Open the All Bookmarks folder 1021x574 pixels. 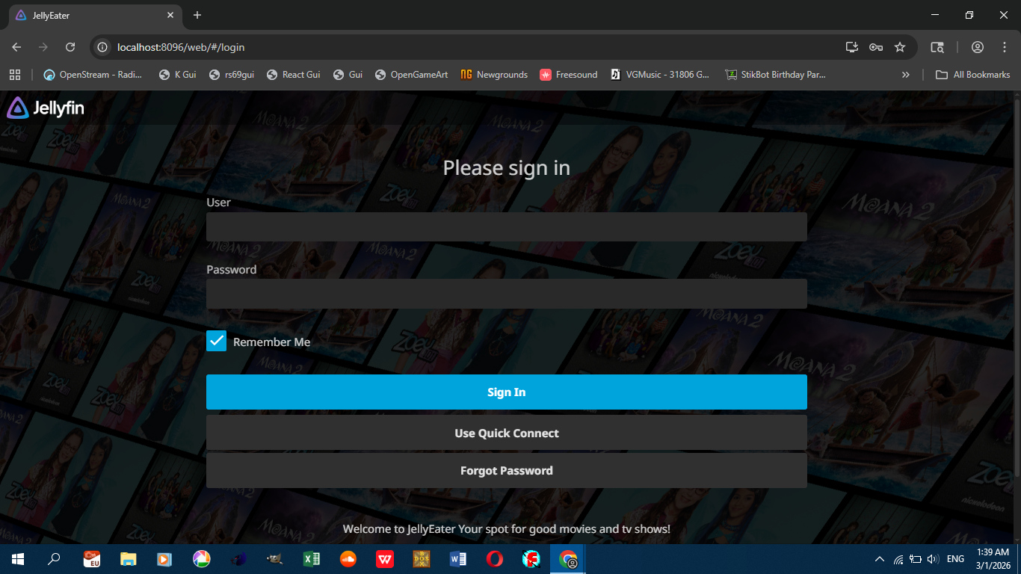(x=972, y=74)
